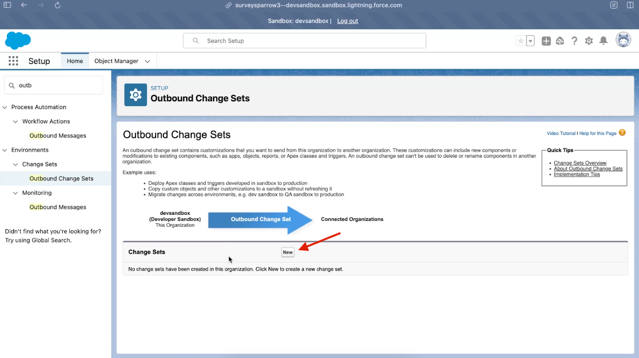Open the user profile avatar

tap(623, 40)
